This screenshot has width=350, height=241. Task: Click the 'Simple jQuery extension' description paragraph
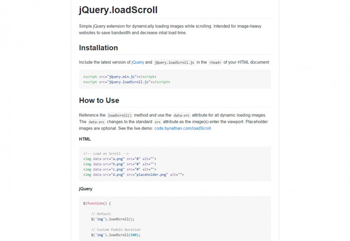(x=170, y=29)
